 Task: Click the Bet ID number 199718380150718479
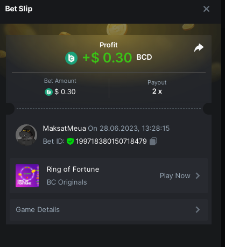point(111,142)
